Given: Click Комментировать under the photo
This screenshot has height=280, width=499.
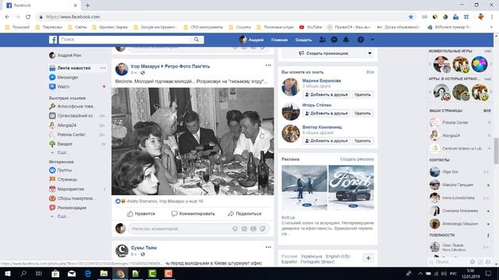Looking at the screenshot, I should point(193,214).
